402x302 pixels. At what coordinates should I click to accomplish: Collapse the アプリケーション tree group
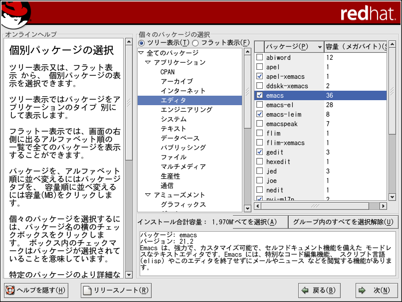click(x=148, y=62)
